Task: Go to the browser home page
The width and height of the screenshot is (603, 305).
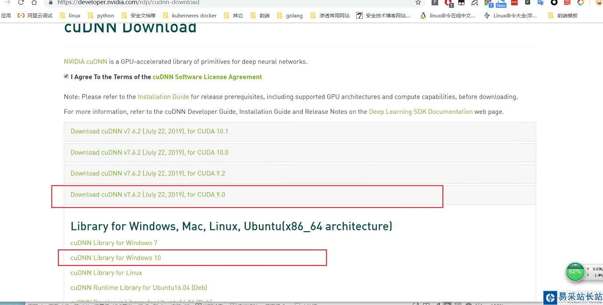Action: click(34, 2)
